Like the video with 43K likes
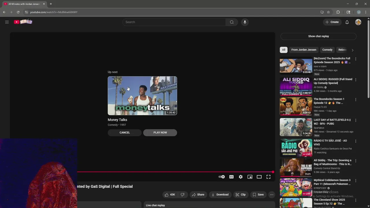 point(170,195)
